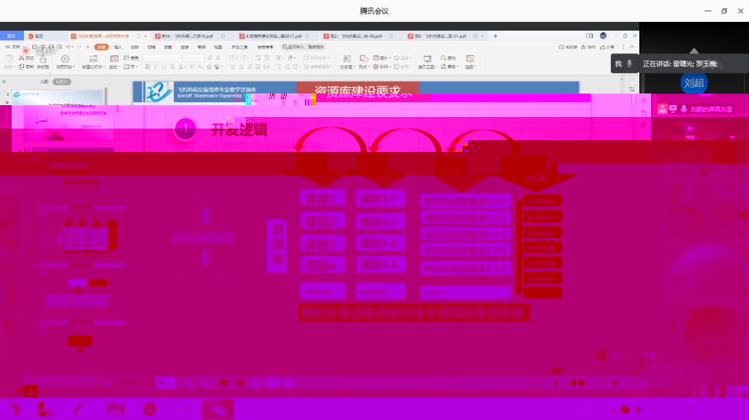The width and height of the screenshot is (749, 420).
Task: Toggle Underline formatting
Action: point(164,66)
